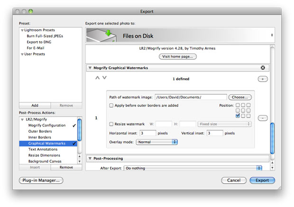
Task: Move watermark up with the up arrow
Action: coord(97,78)
